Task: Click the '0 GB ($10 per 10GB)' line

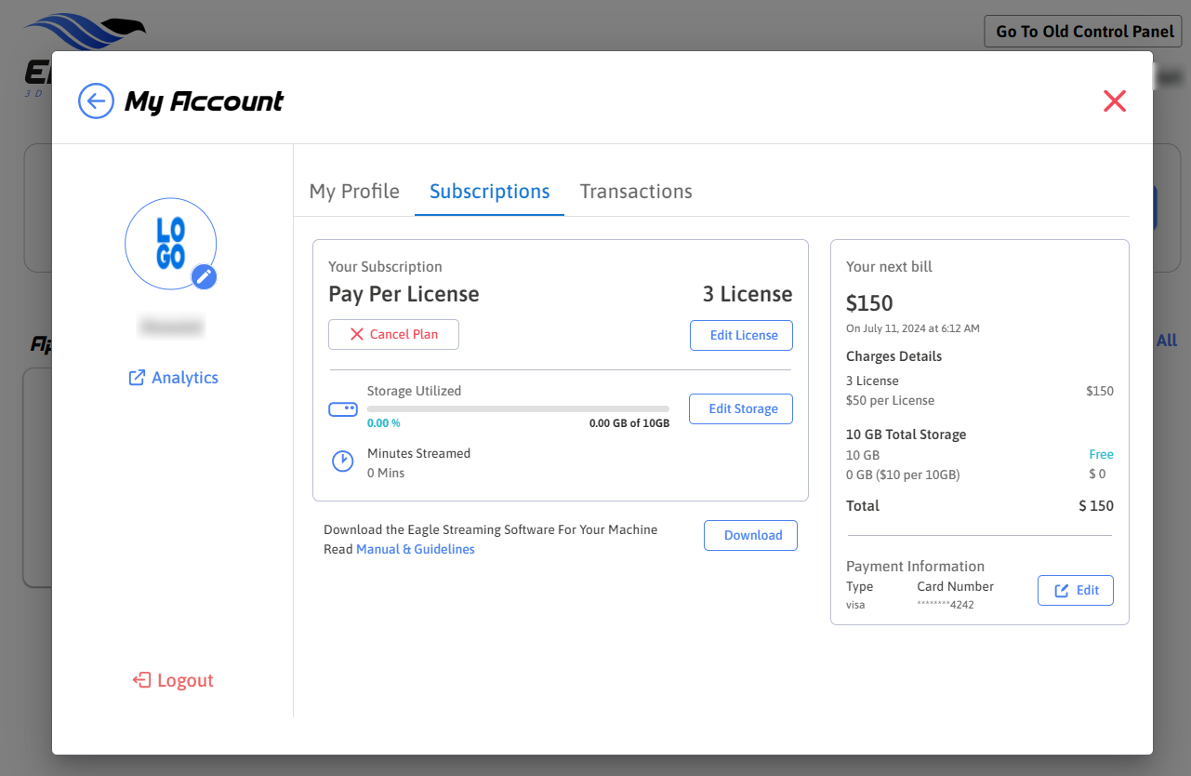Action: coord(903,475)
